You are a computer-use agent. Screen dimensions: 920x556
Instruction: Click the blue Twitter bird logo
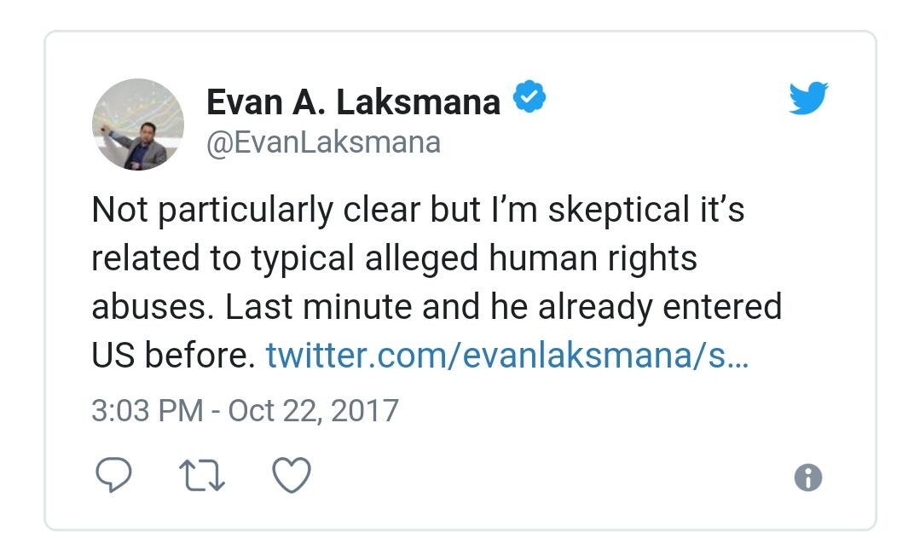808,98
